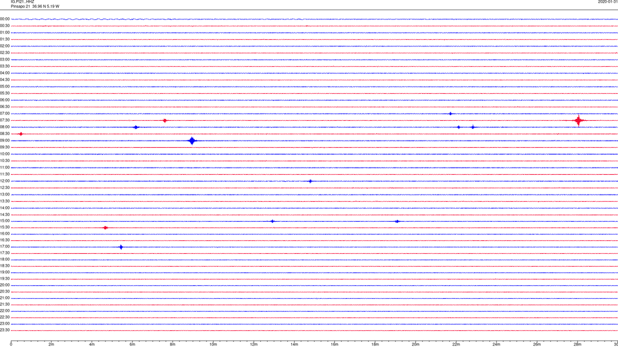The image size is (618, 347).
Task: Select the red spike at start of 08:30 trace
Action: pos(21,134)
